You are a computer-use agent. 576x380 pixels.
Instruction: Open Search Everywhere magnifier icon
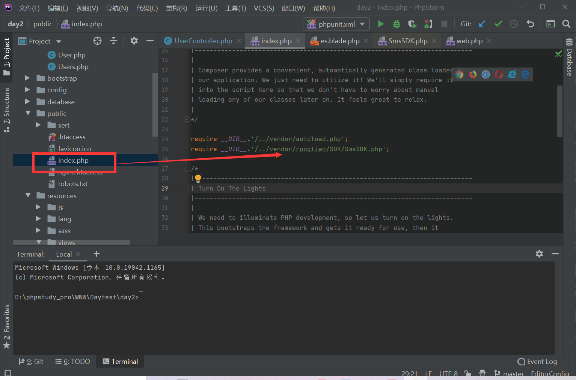coord(566,24)
